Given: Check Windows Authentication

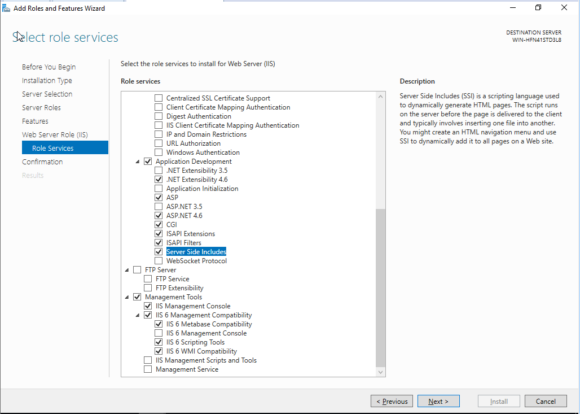Looking at the screenshot, I should [159, 152].
